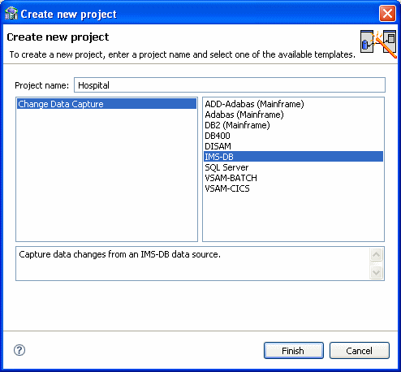Image resolution: width=401 pixels, height=372 pixels.
Task: Click the Cancel button
Action: coord(360,351)
